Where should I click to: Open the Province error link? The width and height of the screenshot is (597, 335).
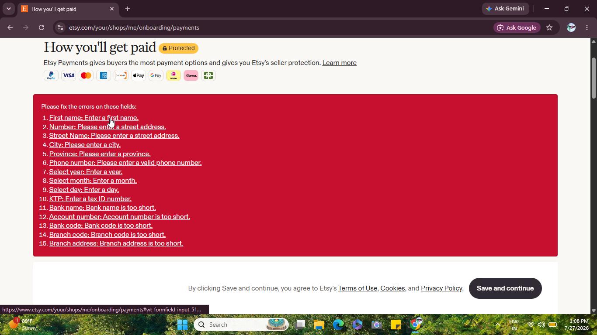tap(100, 154)
